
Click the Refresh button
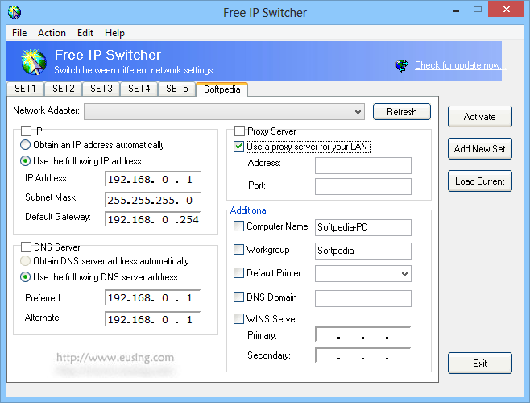tap(402, 112)
